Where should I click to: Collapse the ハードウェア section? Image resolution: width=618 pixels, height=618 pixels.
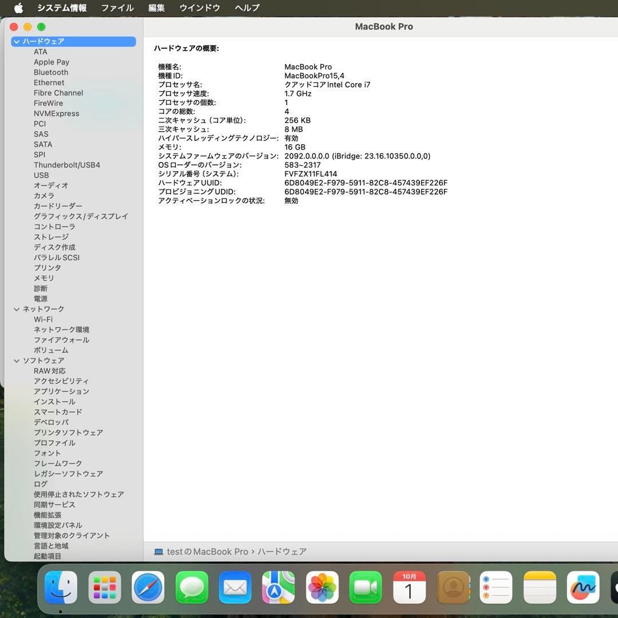(16, 41)
